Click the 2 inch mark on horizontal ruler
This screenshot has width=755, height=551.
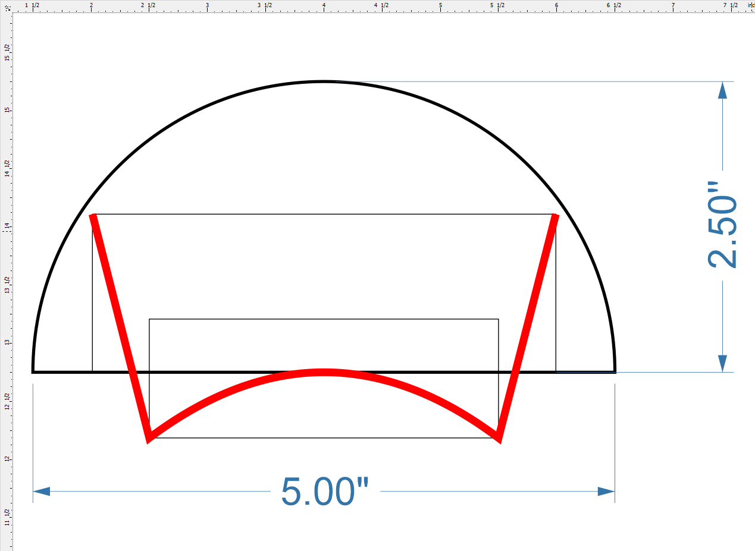pyautogui.click(x=91, y=6)
